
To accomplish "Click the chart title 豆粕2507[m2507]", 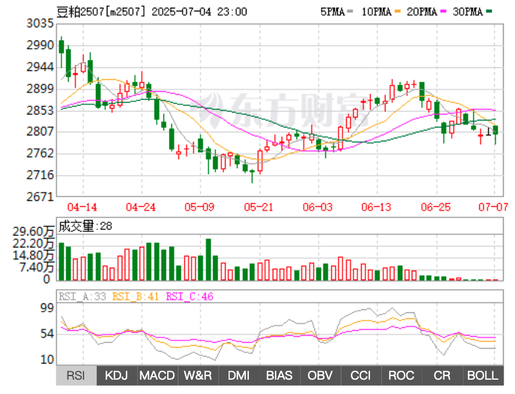I will point(101,12).
